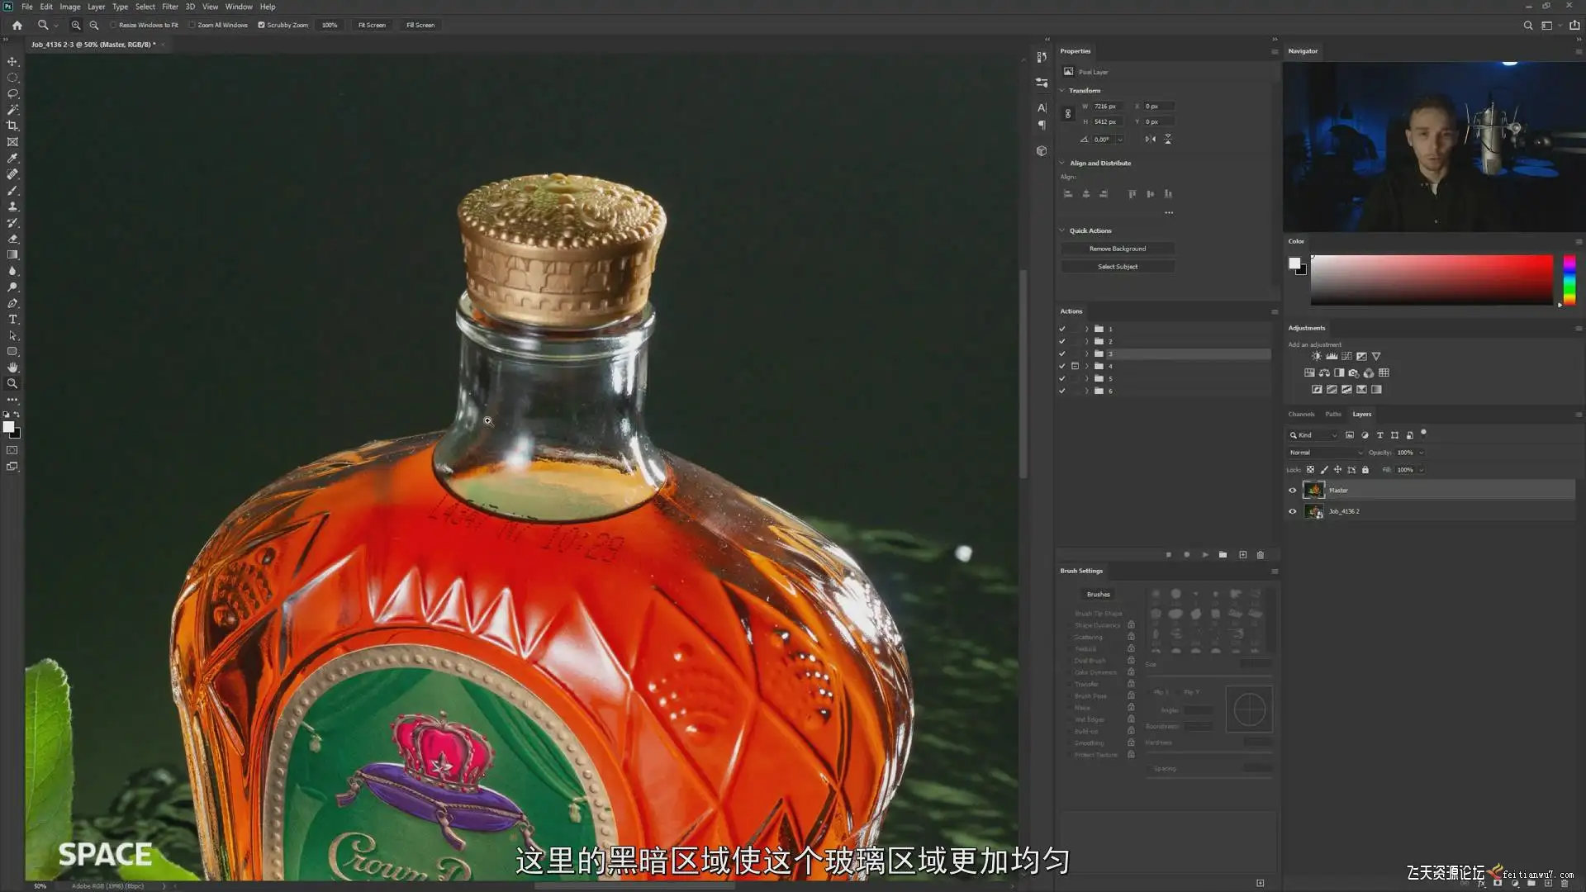Select the Clone Stamp tool
The image size is (1586, 892).
pos(12,206)
